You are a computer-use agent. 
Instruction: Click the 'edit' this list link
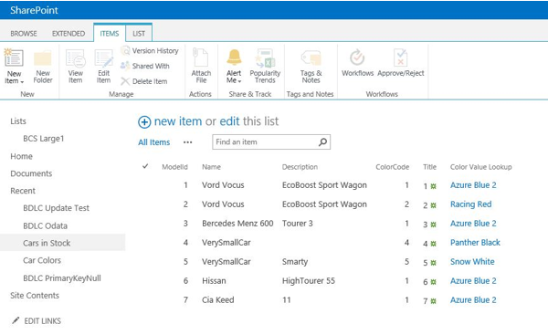pos(229,121)
